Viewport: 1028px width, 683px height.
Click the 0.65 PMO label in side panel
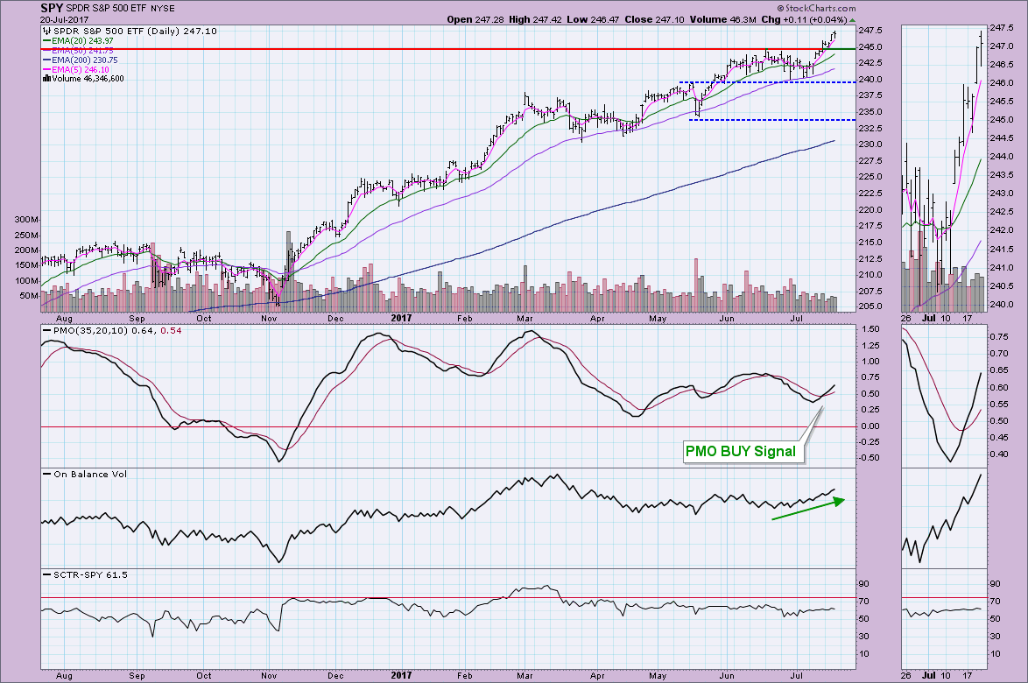pos(999,370)
